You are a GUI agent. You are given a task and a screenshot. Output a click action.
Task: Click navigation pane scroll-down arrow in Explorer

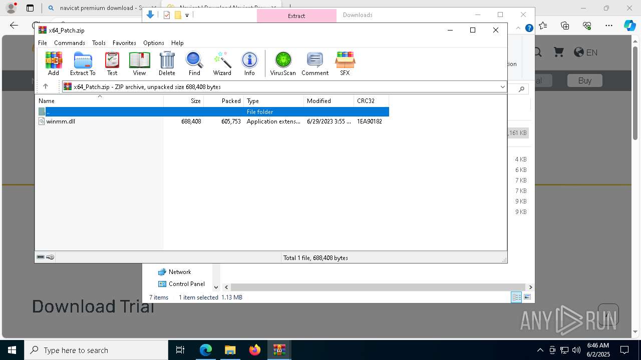(x=216, y=287)
